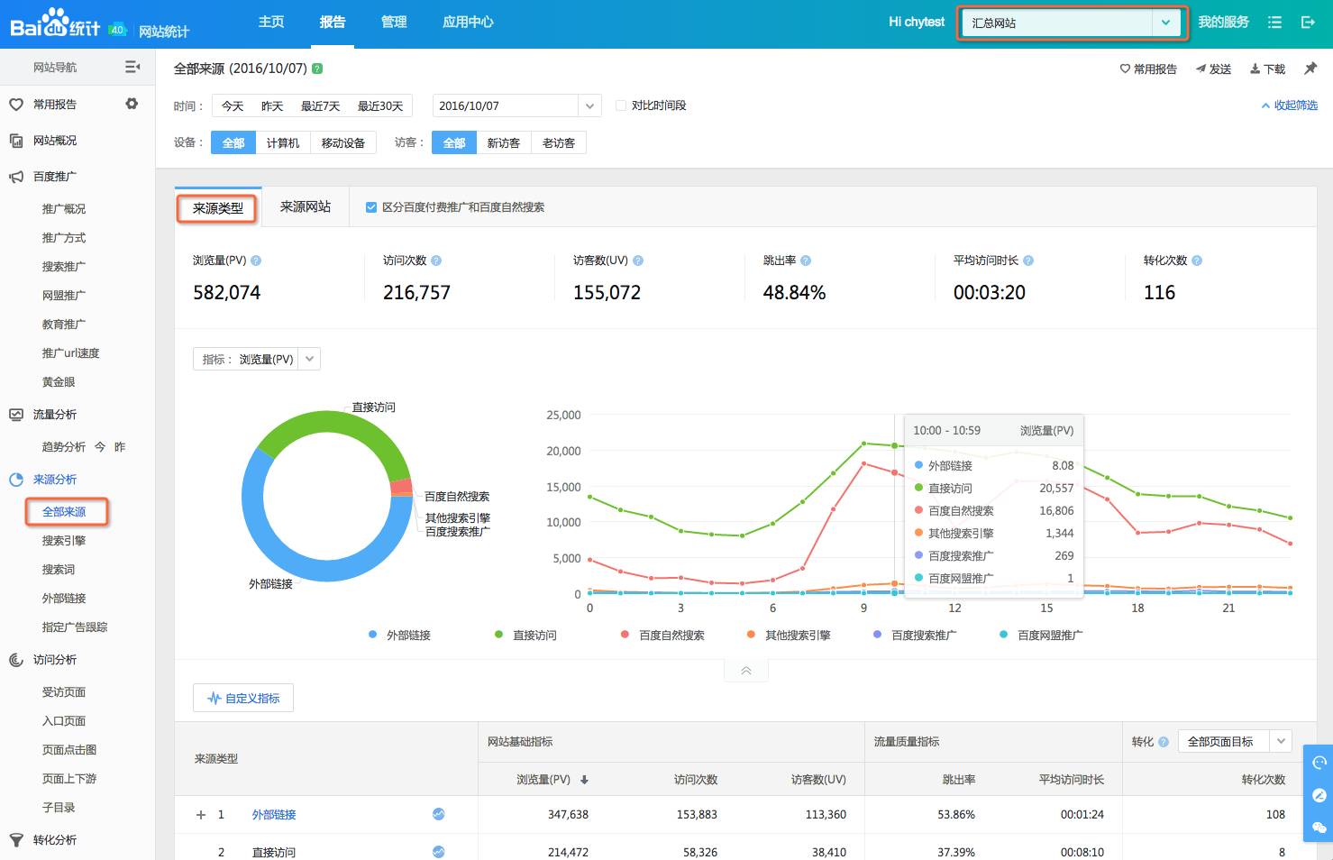
Task: Expand the 外部链接 table row with plus
Action: coord(201,815)
